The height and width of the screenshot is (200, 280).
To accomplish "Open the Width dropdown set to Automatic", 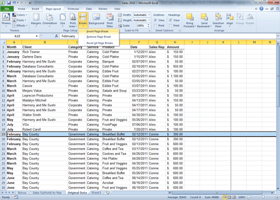I will click(x=149, y=15).
